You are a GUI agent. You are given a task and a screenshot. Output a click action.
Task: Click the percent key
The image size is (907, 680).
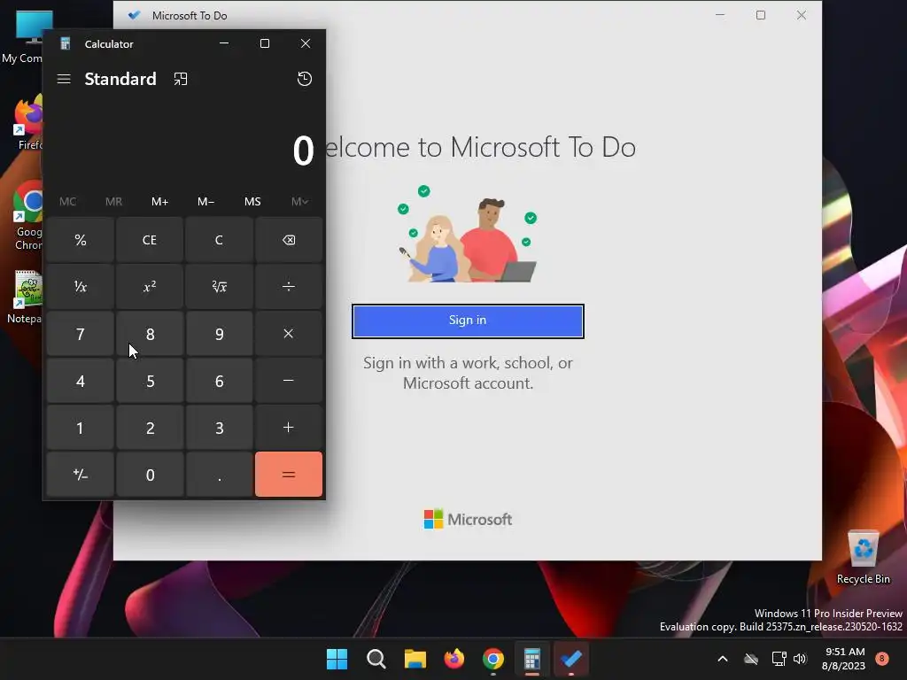(81, 240)
